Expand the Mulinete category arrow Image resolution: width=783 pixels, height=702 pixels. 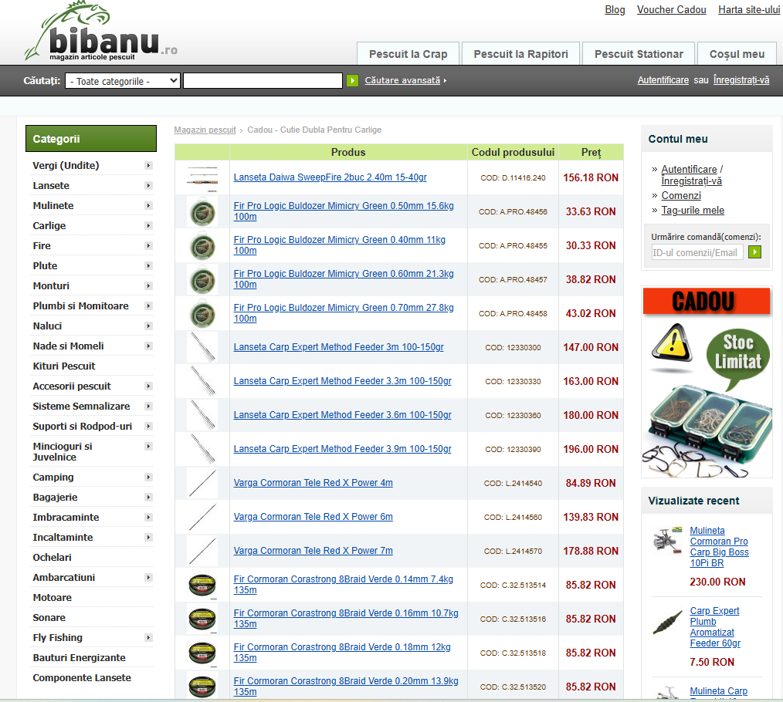pos(148,205)
